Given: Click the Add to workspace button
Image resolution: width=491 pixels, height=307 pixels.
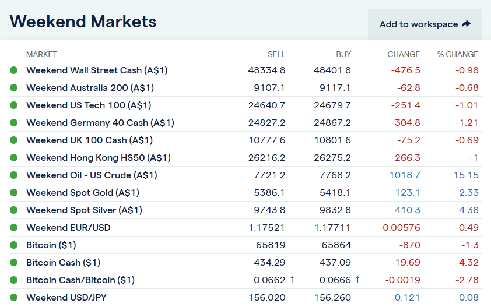Looking at the screenshot, I should pyautogui.click(x=425, y=24).
